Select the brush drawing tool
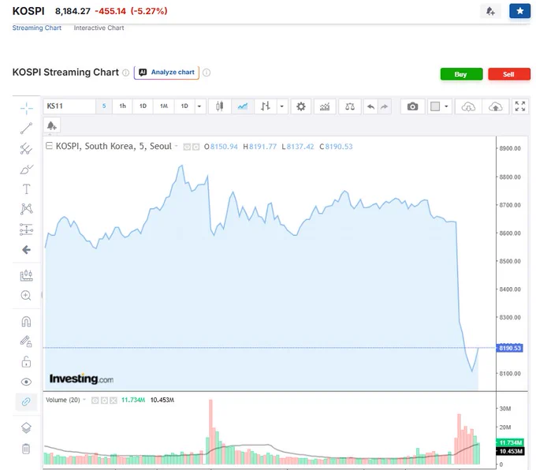This screenshot has width=536, height=470. pos(26,169)
